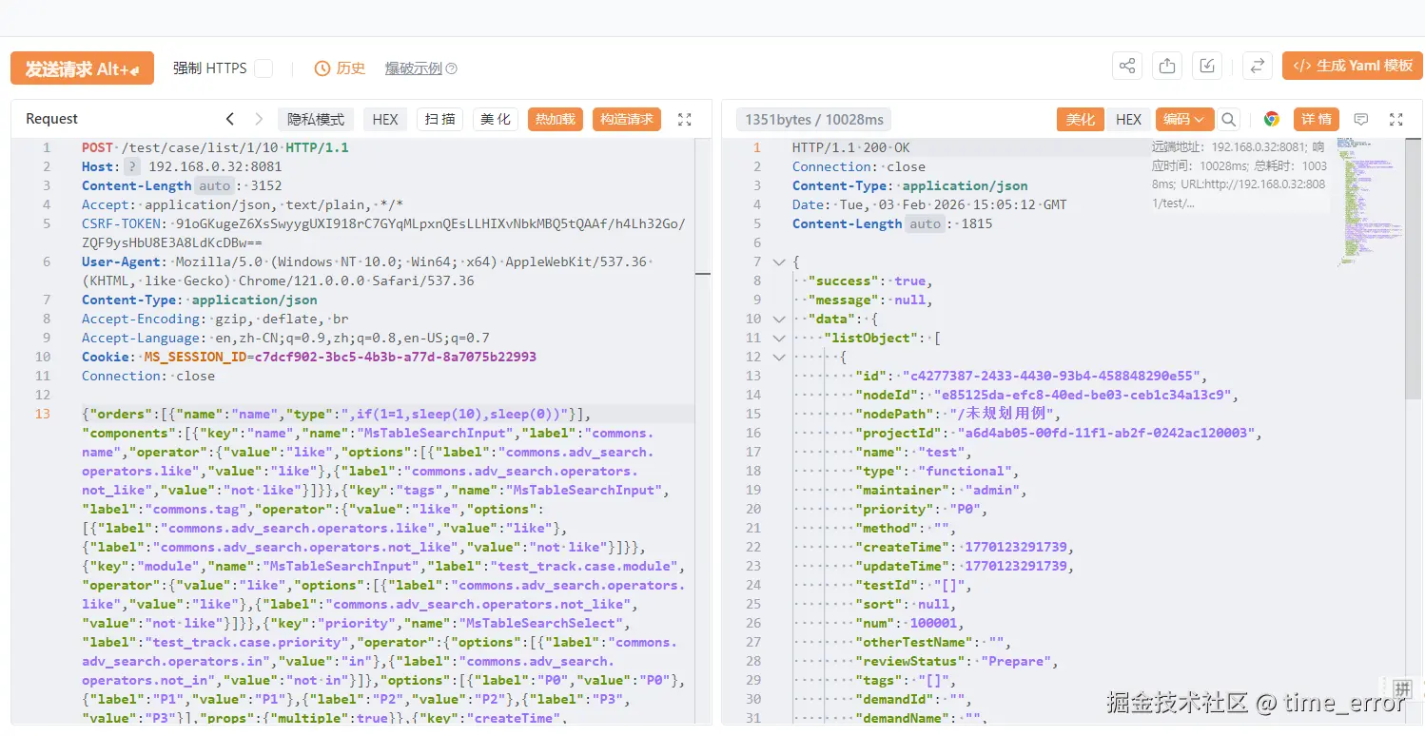1425x736 pixels.
Task: Click the 远端地址 response info text
Action: (x=1239, y=175)
